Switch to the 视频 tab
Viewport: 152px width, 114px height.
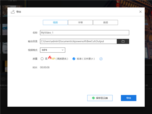pyautogui.click(x=55, y=22)
